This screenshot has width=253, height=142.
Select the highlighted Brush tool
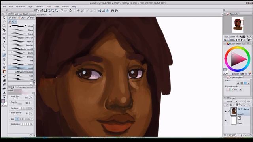pyautogui.click(x=4, y=55)
